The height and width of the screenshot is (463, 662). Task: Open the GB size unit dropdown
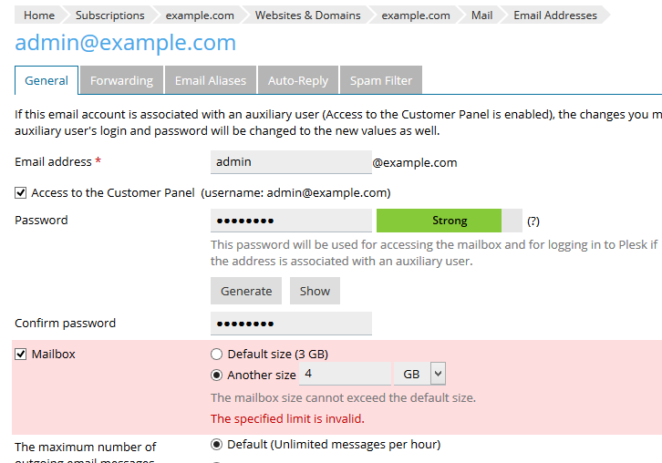[419, 374]
